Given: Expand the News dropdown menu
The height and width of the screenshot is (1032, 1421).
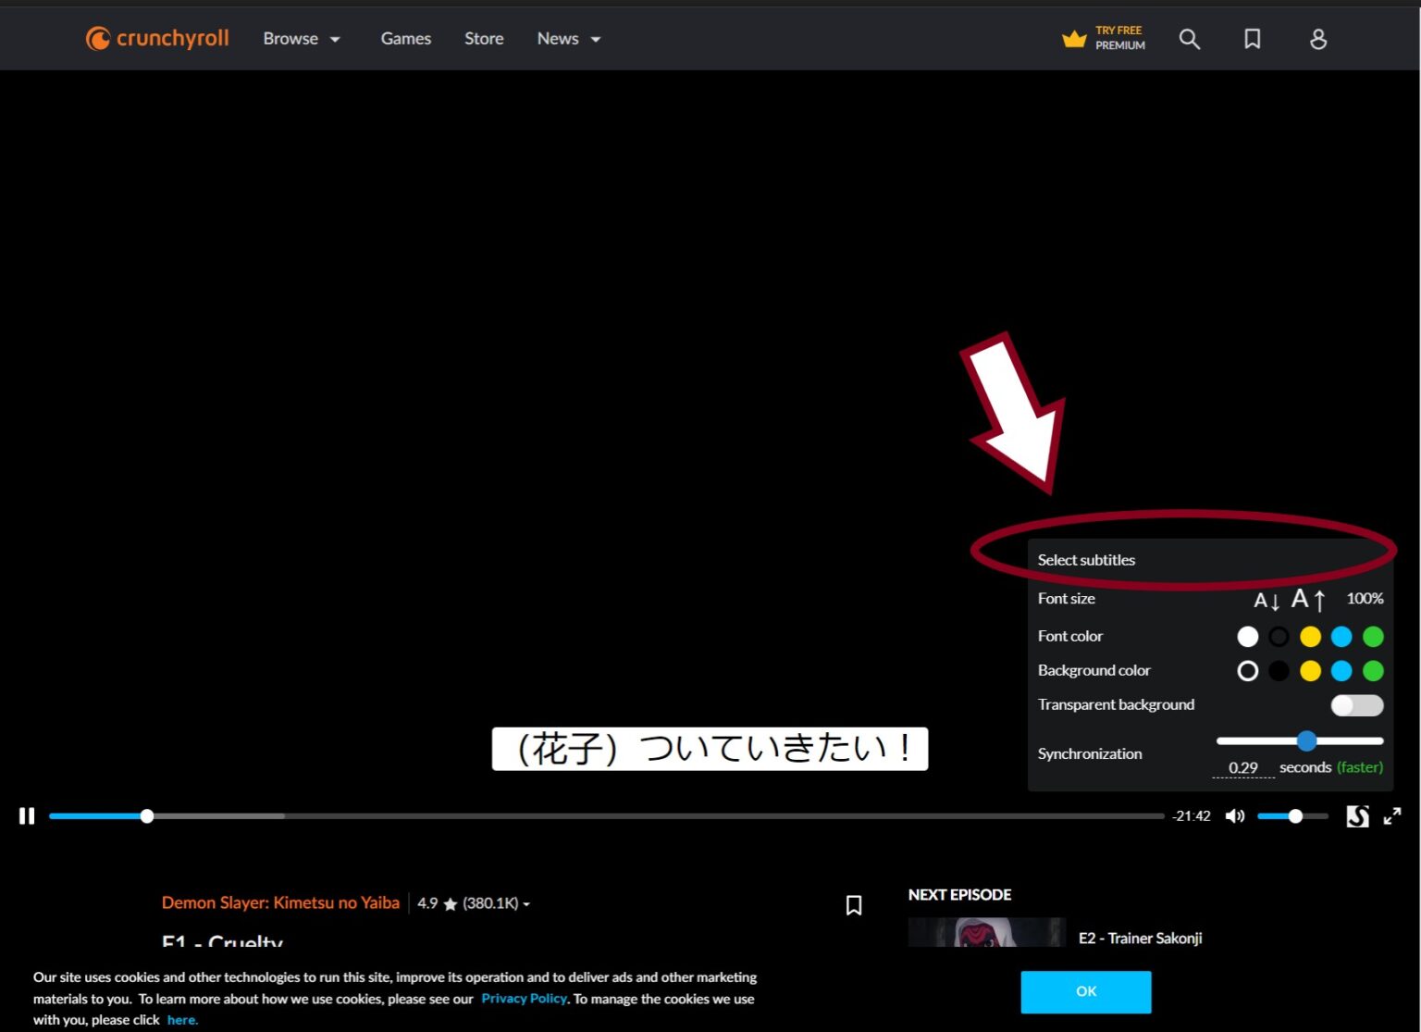Looking at the screenshot, I should pyautogui.click(x=569, y=39).
